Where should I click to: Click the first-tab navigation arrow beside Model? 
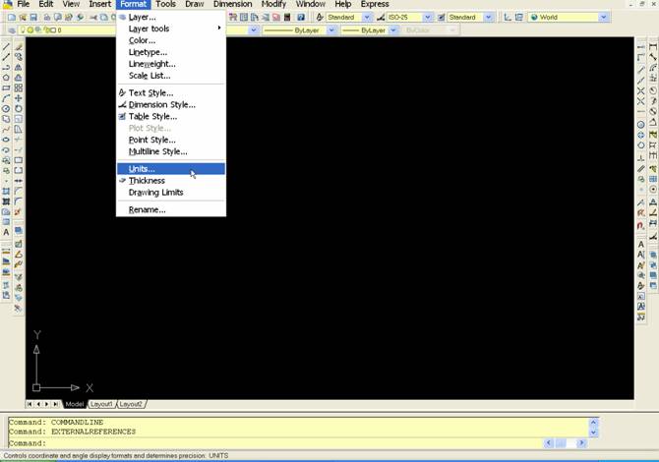tap(30, 404)
